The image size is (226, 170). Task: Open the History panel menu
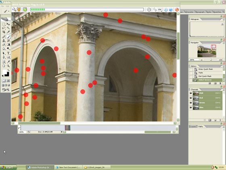224,66
